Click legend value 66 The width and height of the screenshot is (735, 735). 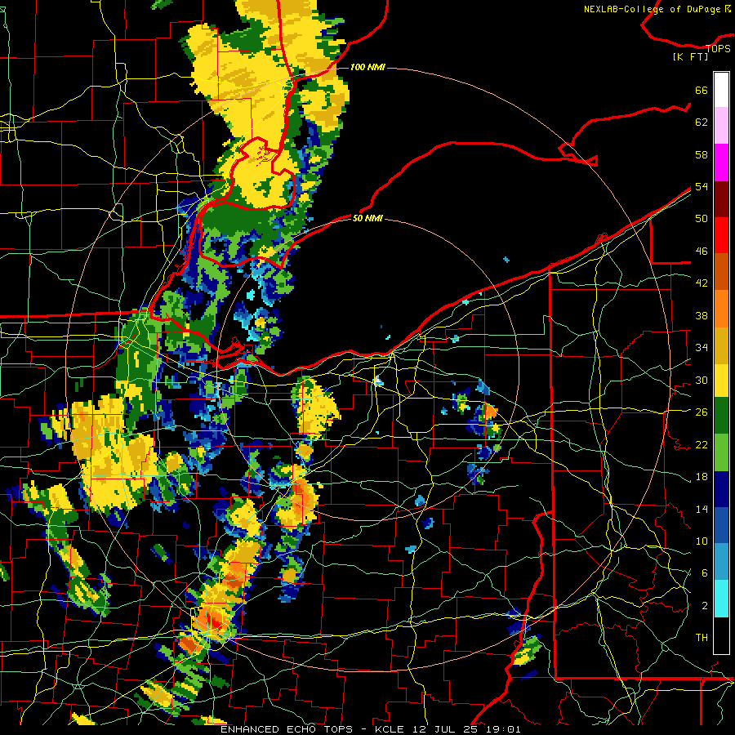click(702, 90)
